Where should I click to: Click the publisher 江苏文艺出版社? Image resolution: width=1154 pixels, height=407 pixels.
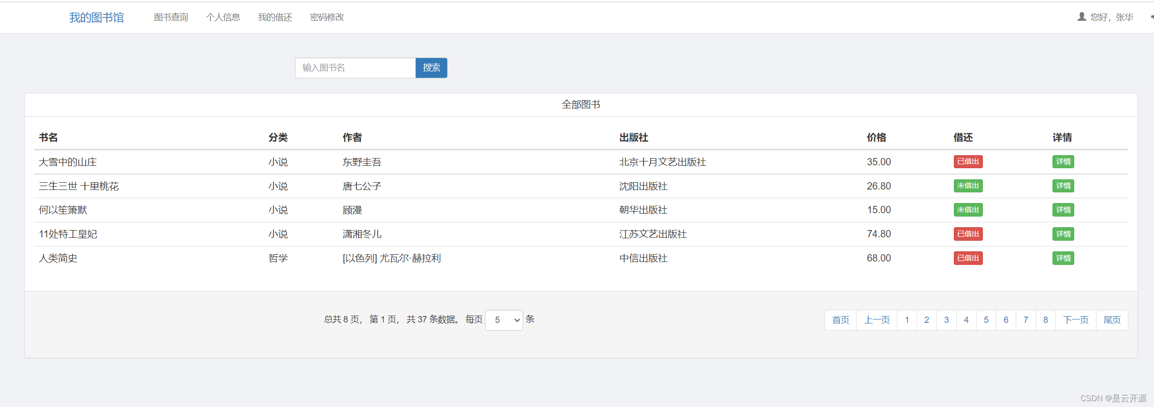[x=653, y=234]
